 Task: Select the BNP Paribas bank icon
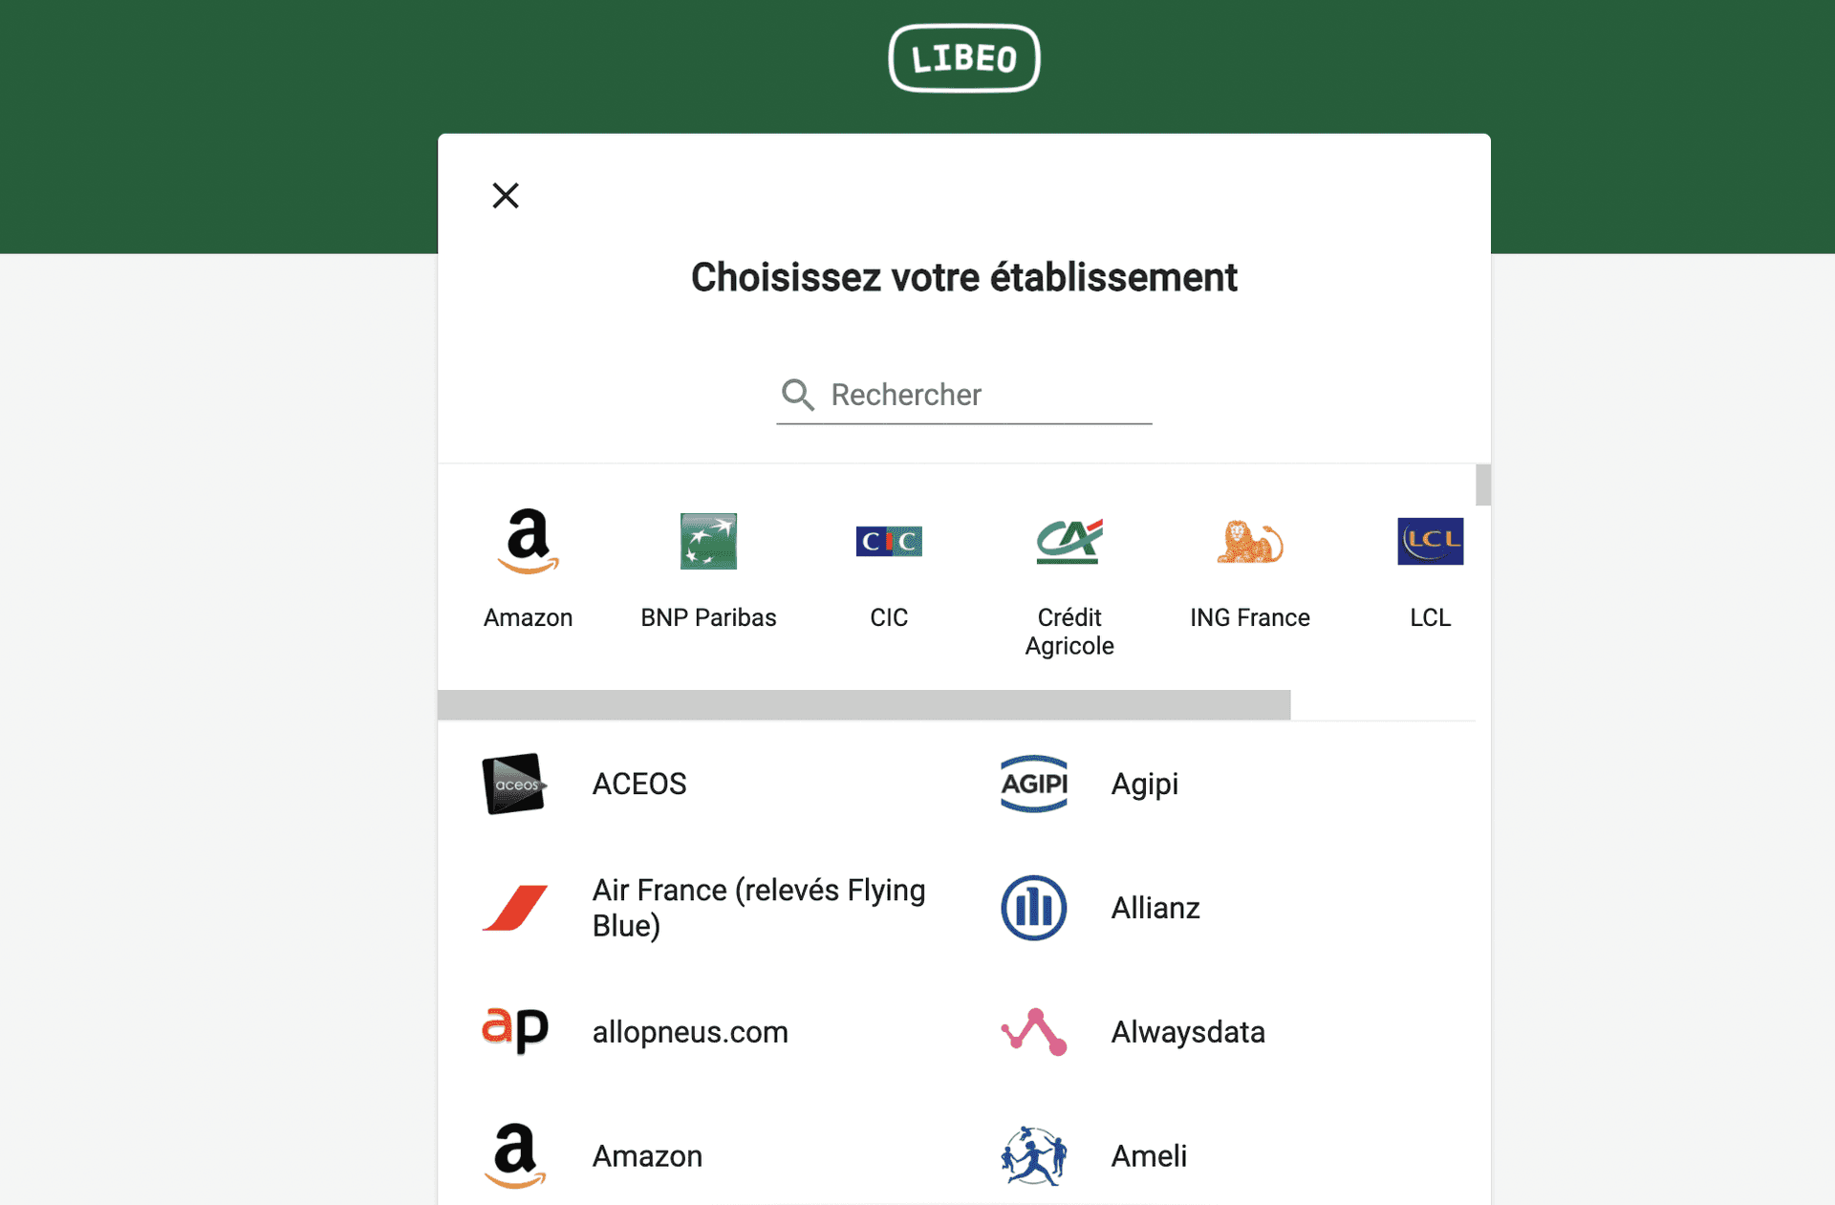708,542
